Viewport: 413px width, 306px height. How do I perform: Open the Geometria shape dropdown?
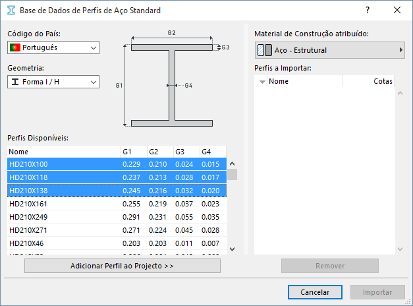coord(53,82)
